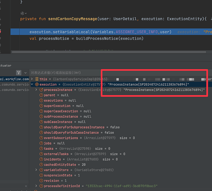The width and height of the screenshot is (212, 191).
Task: Select the ai.workflow.cam stack frame
Action: tap(14, 79)
